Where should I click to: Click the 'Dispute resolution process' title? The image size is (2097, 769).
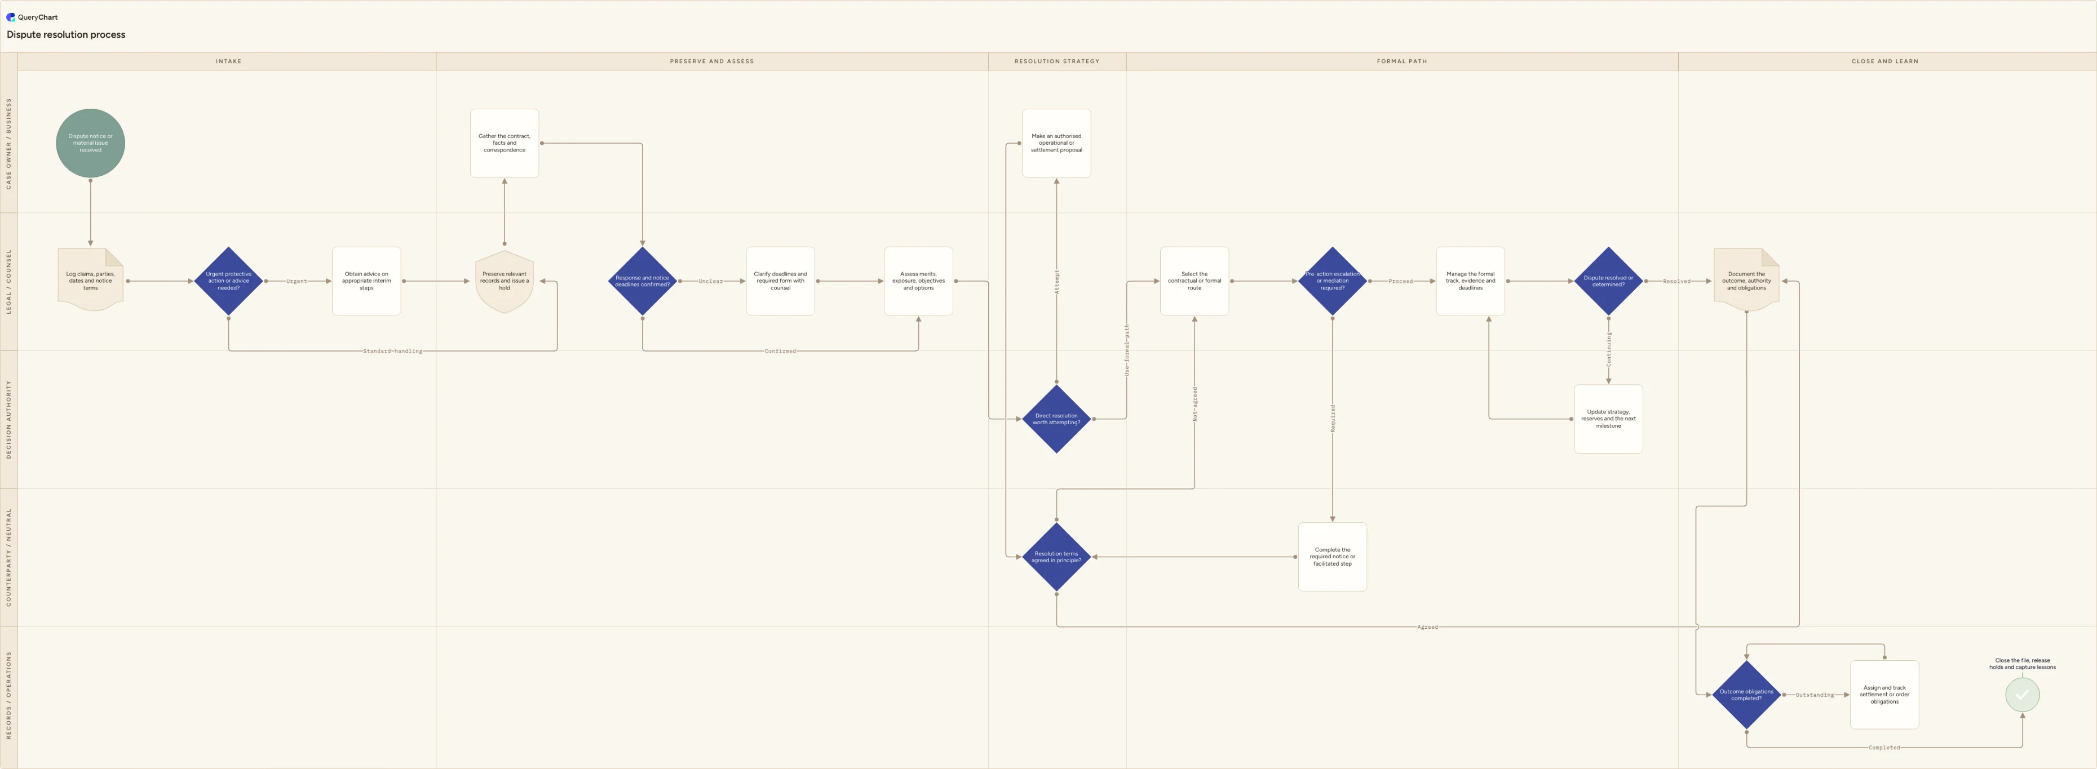[x=66, y=35]
